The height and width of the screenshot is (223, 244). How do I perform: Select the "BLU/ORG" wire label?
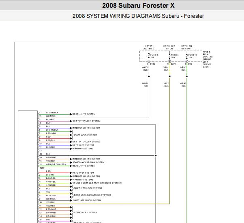pyautogui.click(x=51, y=195)
